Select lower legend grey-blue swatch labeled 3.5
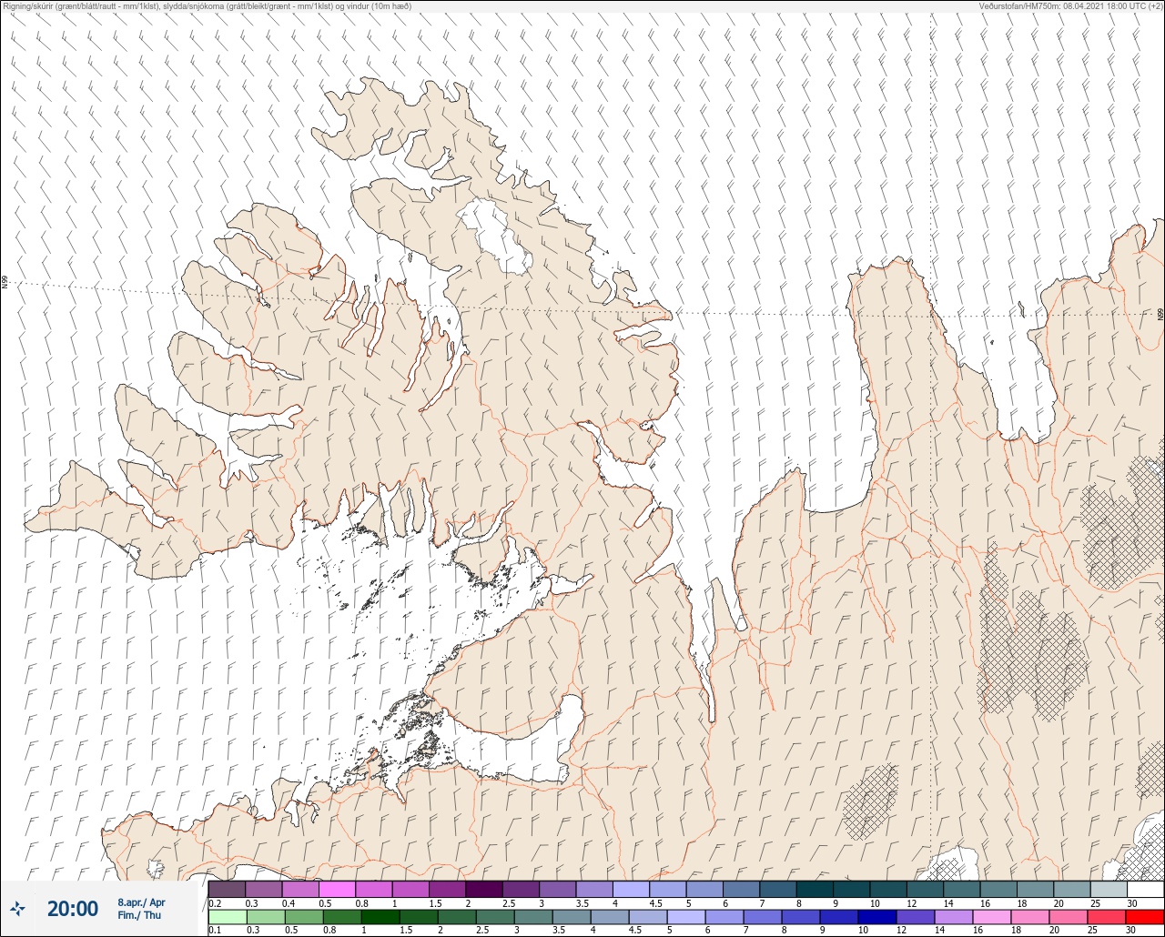1165x937 pixels. (x=570, y=916)
